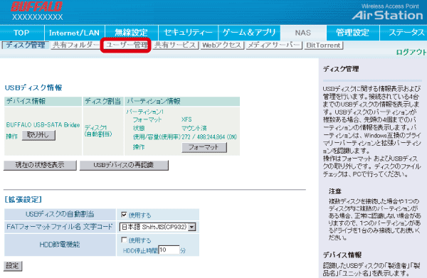The image size is (427, 278).
Task: Click the BUFFALO logo
Action: (x=36, y=6)
